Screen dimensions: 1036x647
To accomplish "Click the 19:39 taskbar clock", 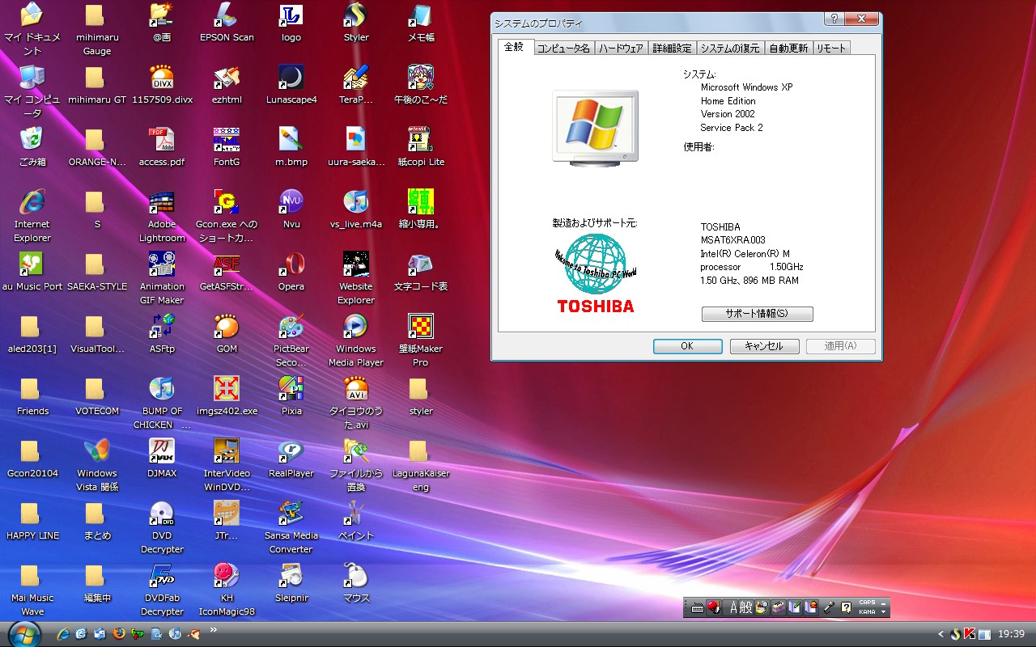I will point(1012,634).
